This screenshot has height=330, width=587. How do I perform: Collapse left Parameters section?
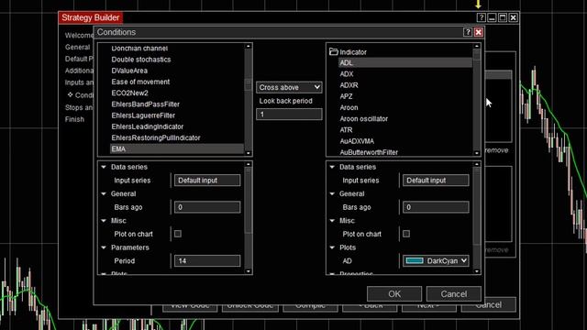[104, 247]
